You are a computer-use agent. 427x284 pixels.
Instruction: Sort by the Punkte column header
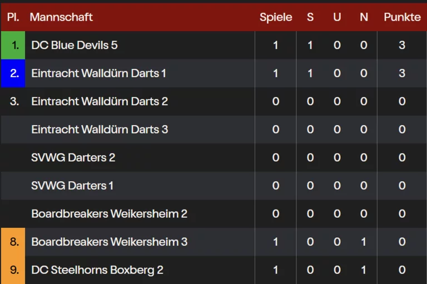pyautogui.click(x=402, y=17)
